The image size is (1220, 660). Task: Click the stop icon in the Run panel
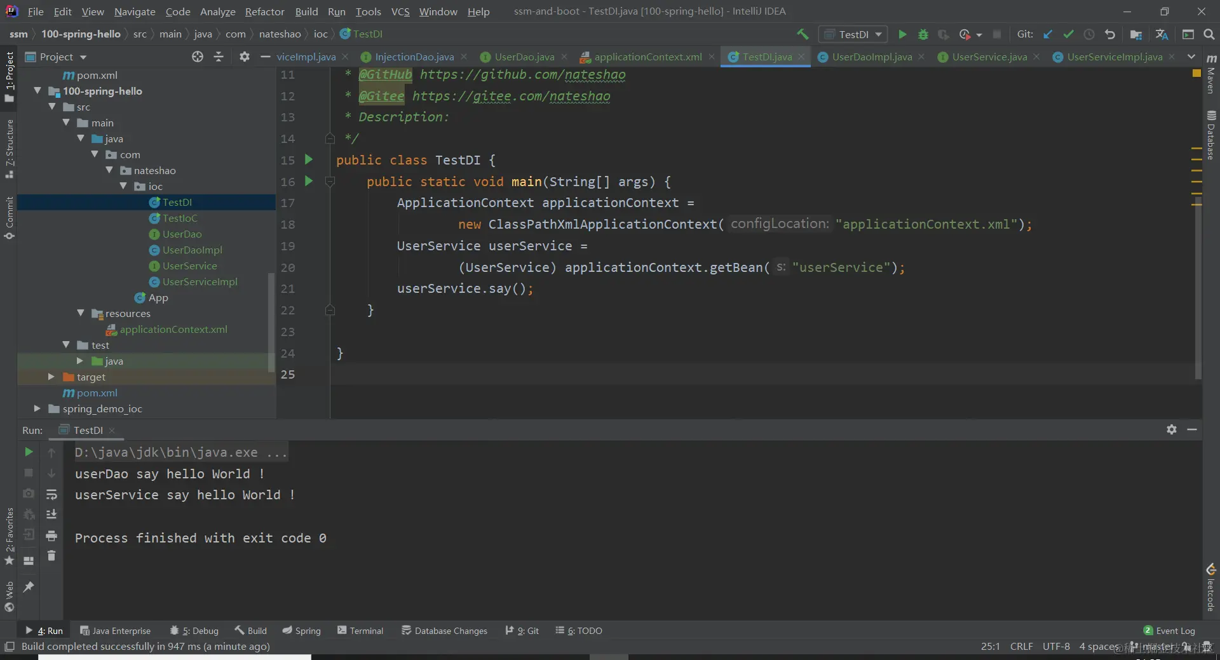click(29, 473)
